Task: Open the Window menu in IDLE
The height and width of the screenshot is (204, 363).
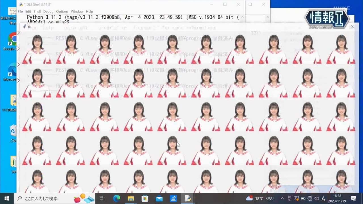Action: point(77,12)
